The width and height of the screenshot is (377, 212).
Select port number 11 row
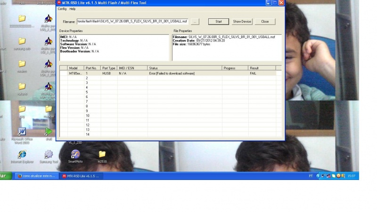coord(171,121)
